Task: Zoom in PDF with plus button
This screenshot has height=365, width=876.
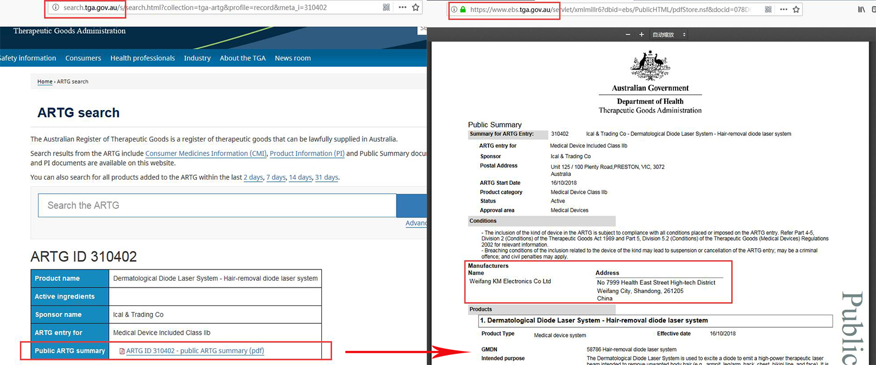Action: tap(641, 35)
